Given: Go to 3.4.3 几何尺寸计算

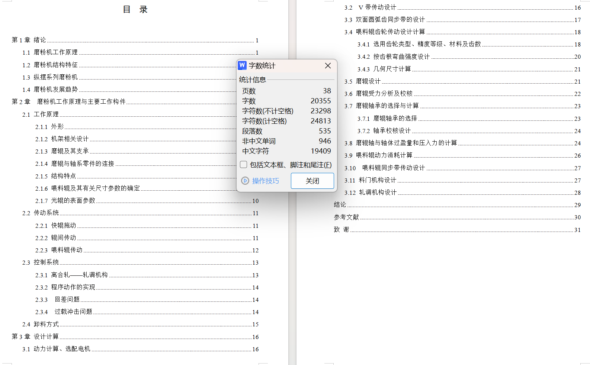Looking at the screenshot, I should coord(469,69).
